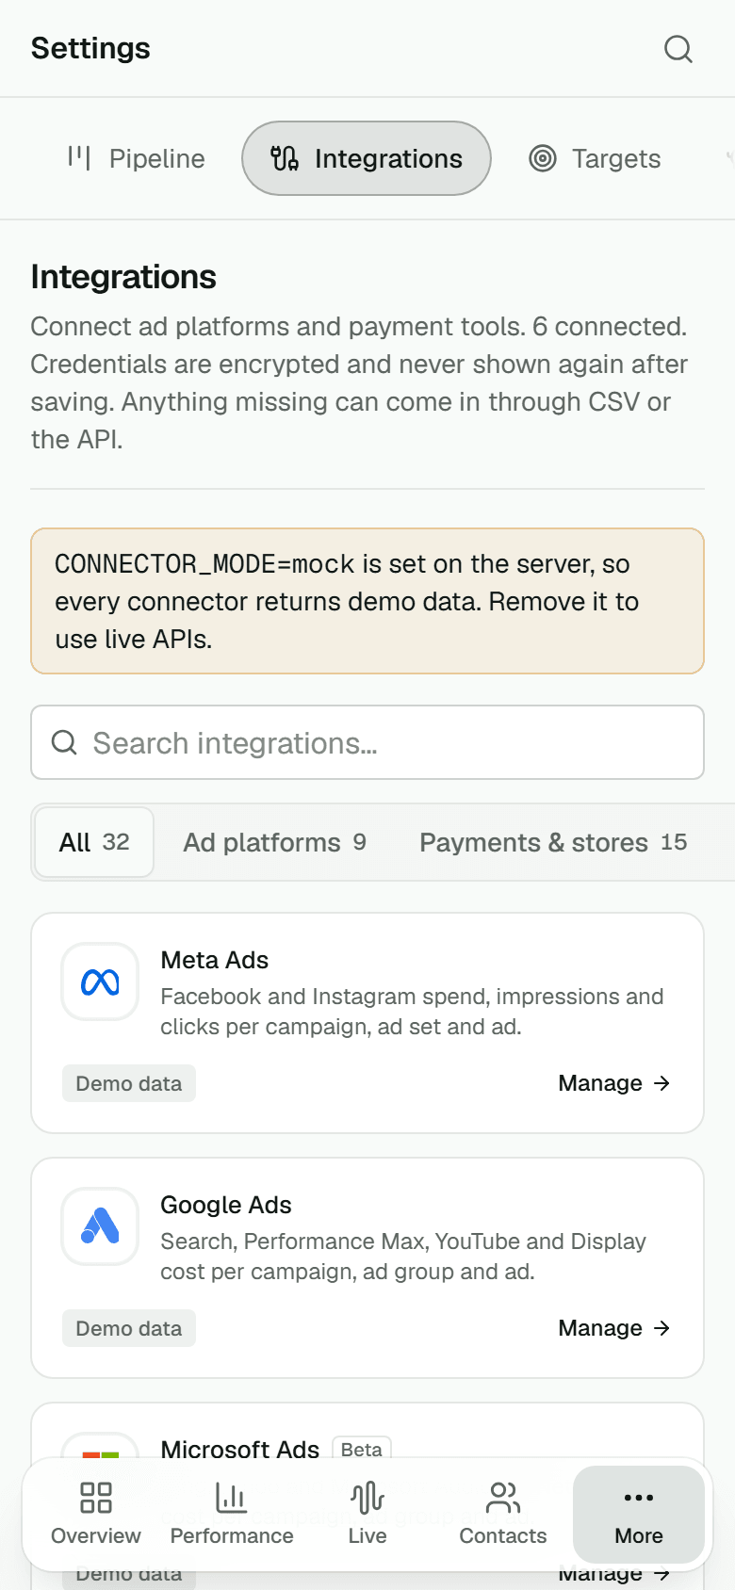Image resolution: width=735 pixels, height=1590 pixels.
Task: Open search using the header magnifier icon
Action: pos(678,49)
